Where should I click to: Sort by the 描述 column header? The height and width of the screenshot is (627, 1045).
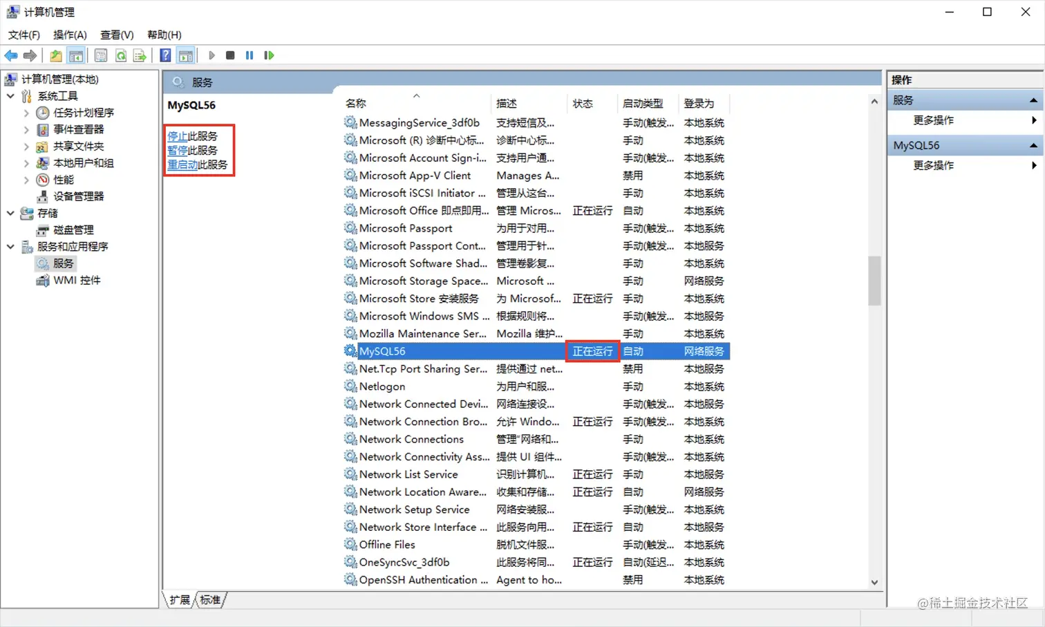[x=529, y=103]
